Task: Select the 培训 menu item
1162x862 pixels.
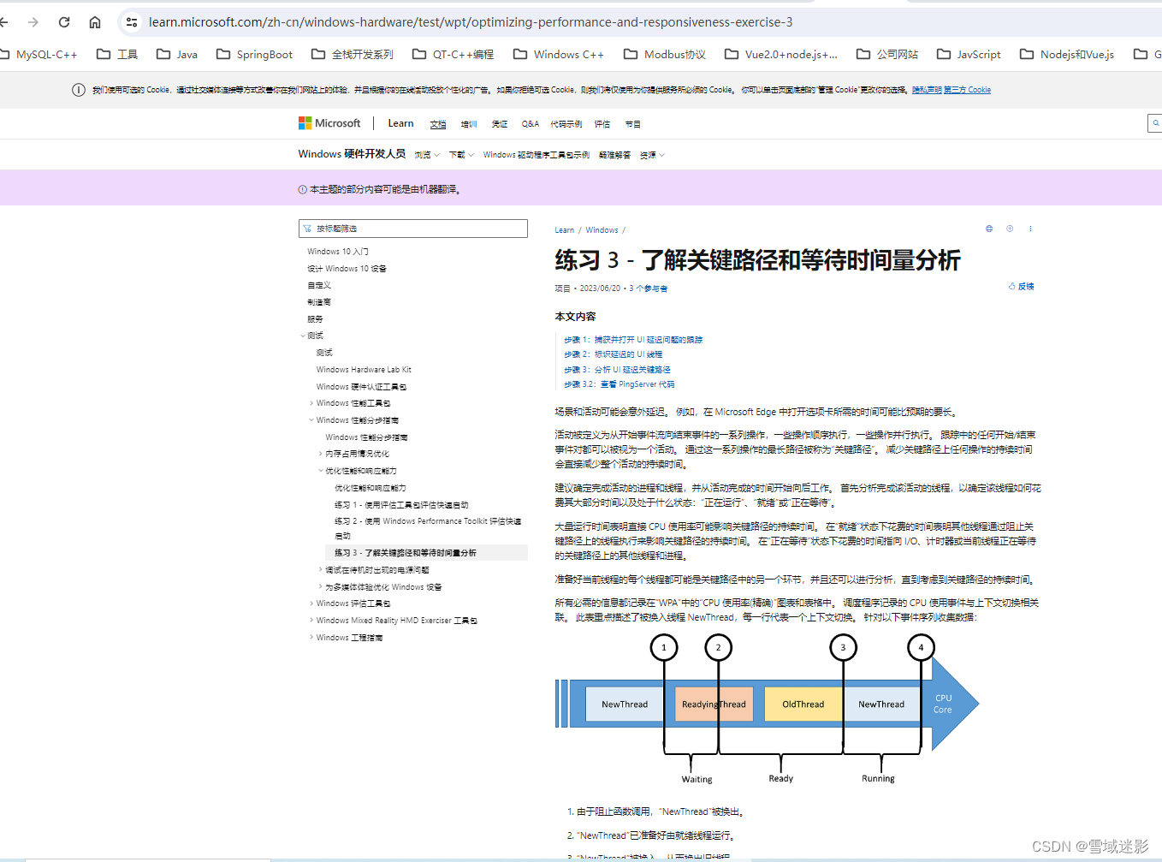Action: pos(469,123)
